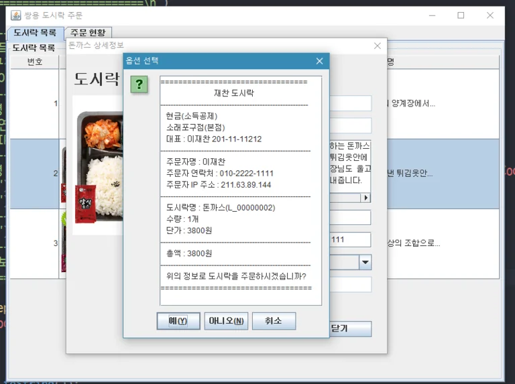515x384 pixels.
Task: Click the horizontal scrollbar track under description
Action: [x=345, y=198]
